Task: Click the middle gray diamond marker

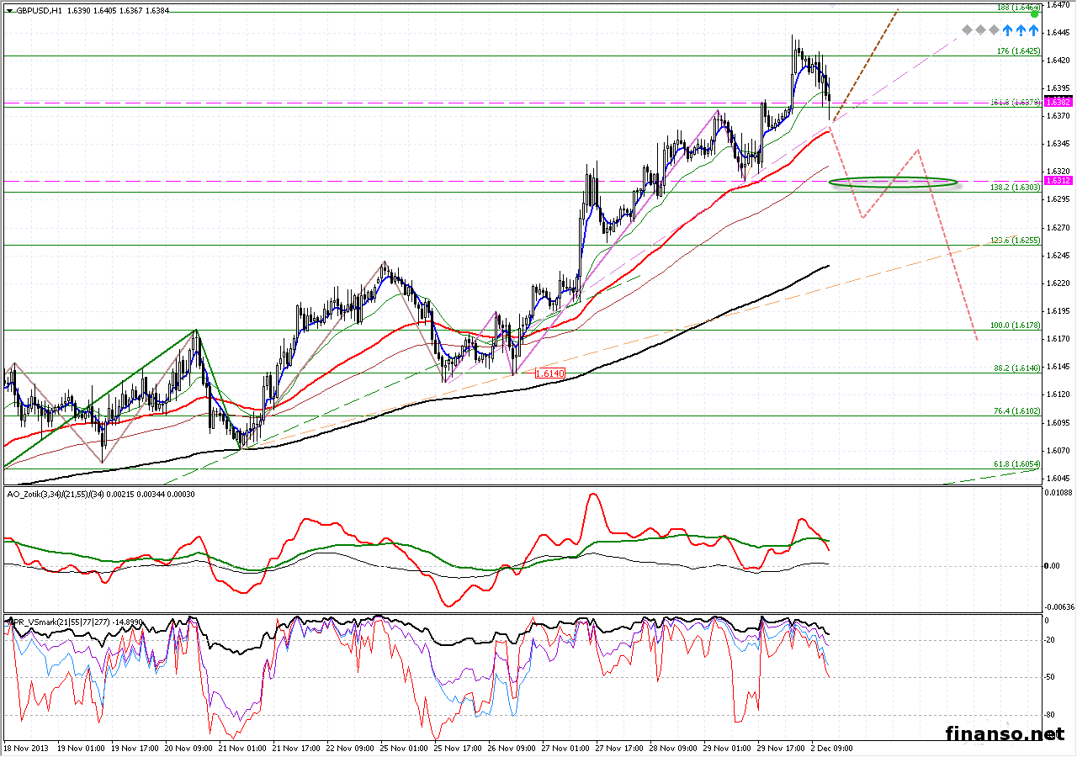Action: point(981,30)
